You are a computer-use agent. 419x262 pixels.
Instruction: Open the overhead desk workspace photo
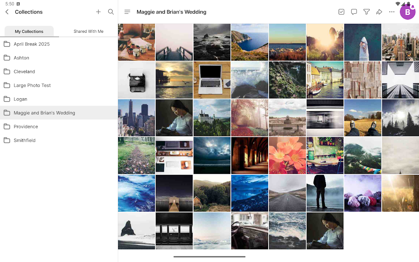(174, 155)
